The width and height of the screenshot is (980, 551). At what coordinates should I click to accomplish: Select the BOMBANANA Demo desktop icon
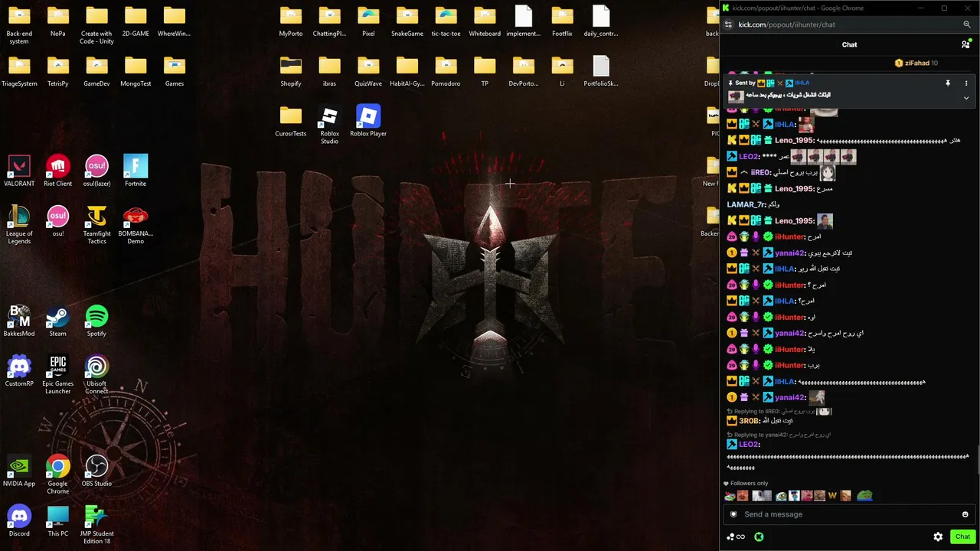point(136,225)
